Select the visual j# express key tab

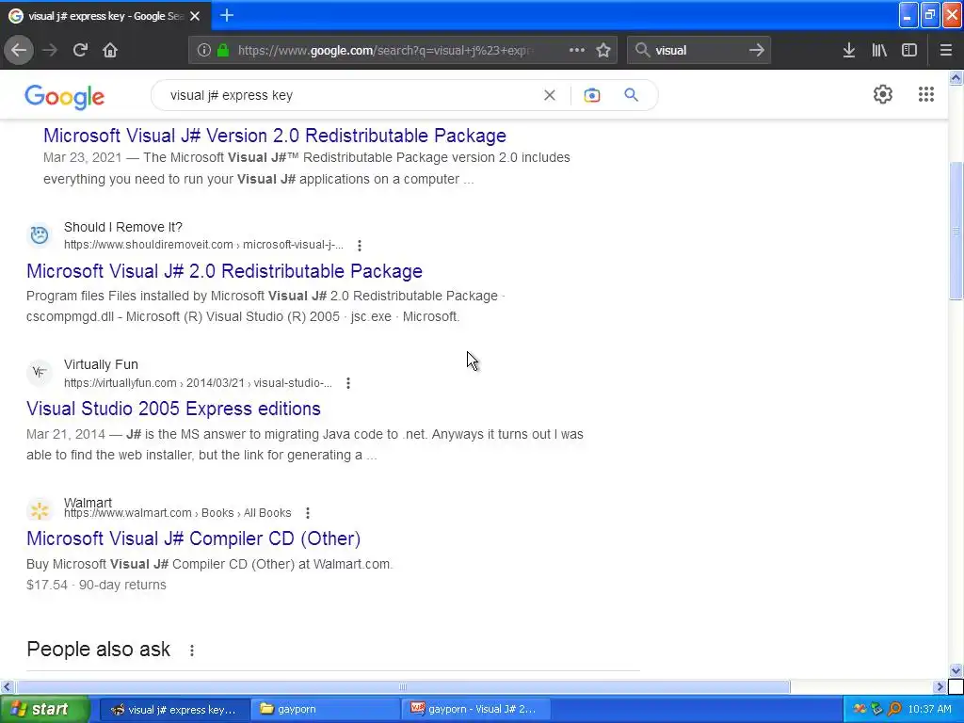(x=104, y=16)
